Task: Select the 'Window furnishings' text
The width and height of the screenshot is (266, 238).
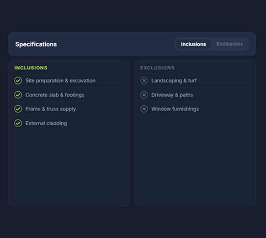Action: (x=175, y=109)
